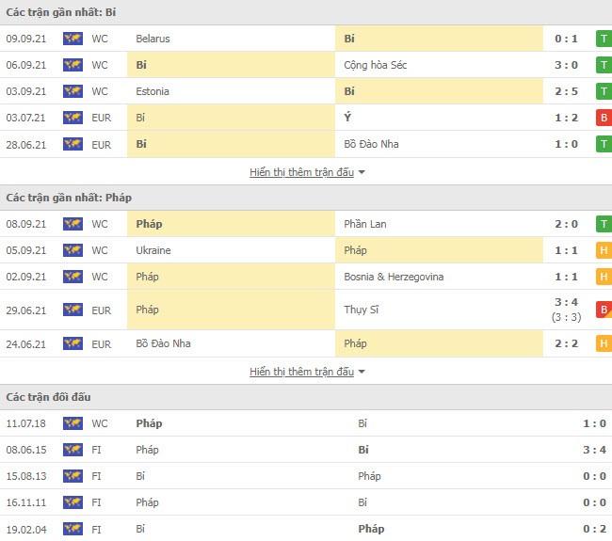Open the Bosnia & Herzegovina team link

394,277
